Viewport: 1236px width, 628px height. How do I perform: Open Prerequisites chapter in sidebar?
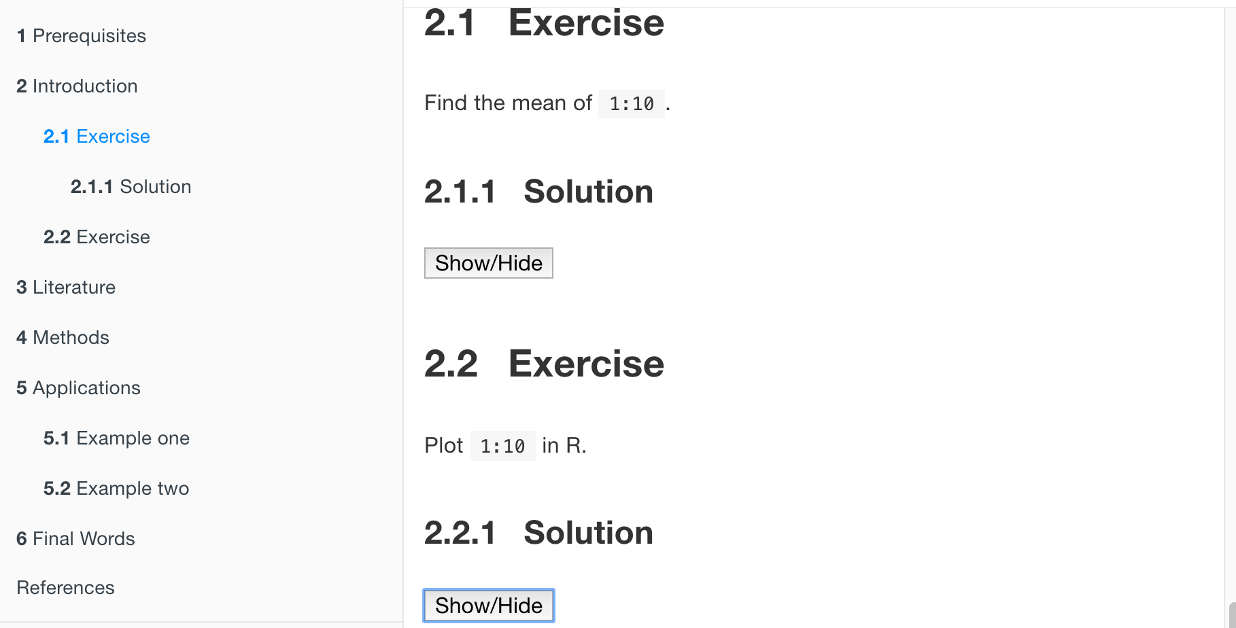click(81, 36)
